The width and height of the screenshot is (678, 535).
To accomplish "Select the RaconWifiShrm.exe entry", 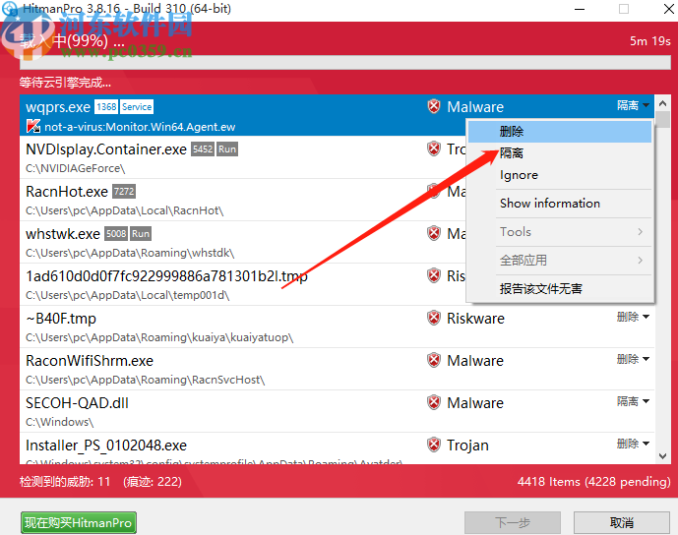I will pyautogui.click(x=337, y=370).
